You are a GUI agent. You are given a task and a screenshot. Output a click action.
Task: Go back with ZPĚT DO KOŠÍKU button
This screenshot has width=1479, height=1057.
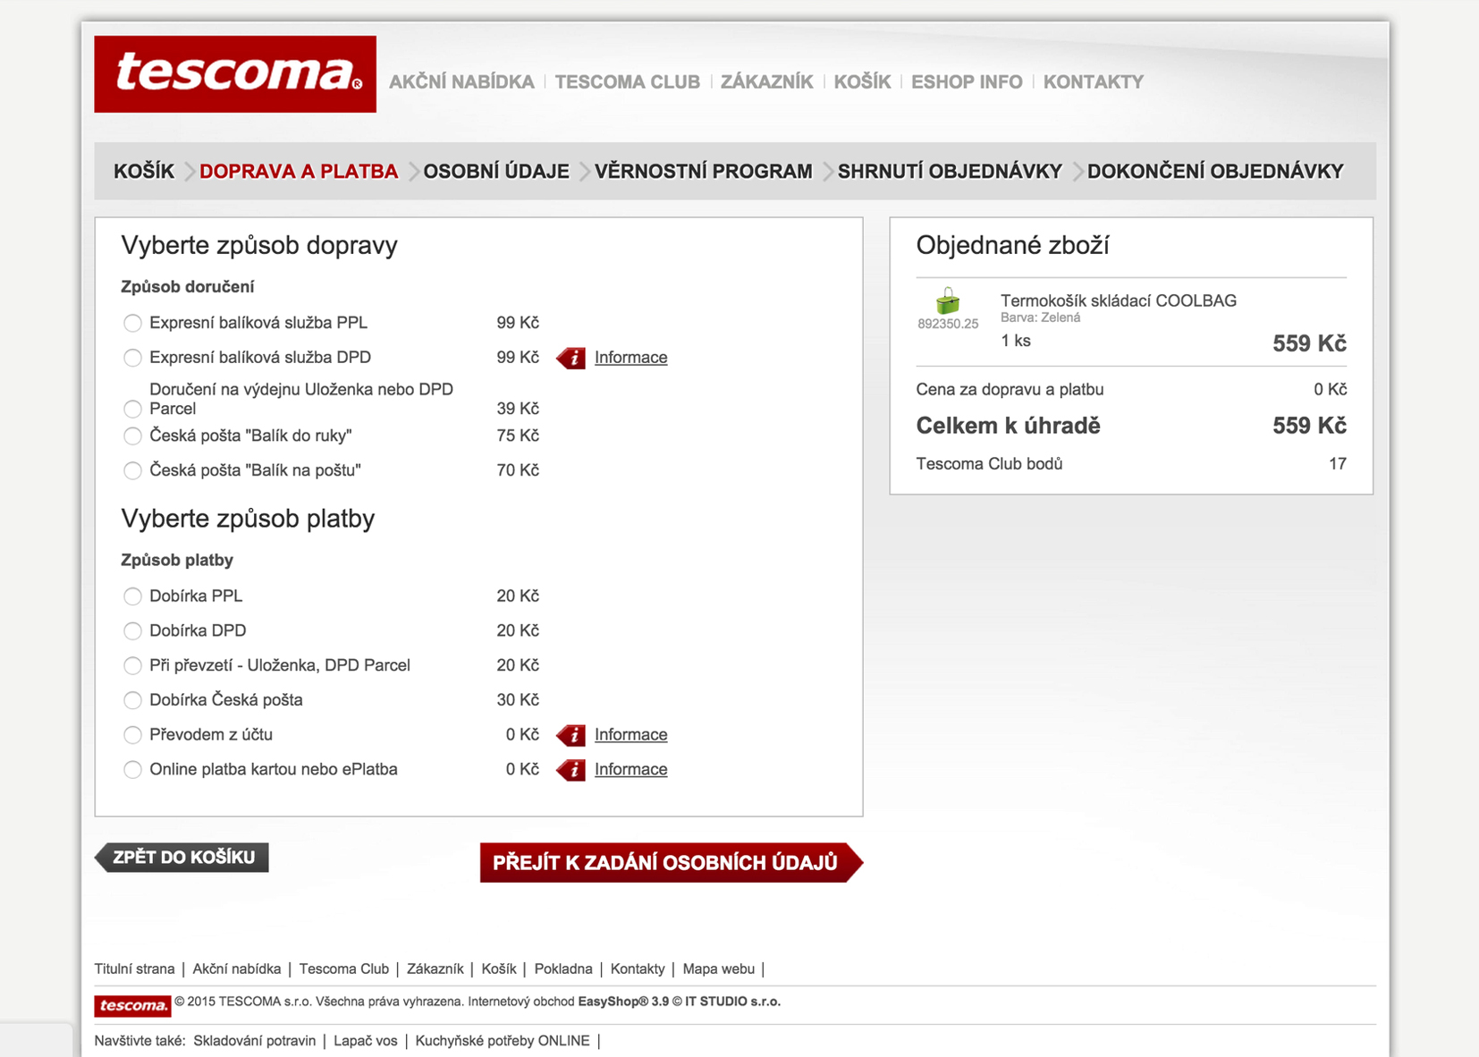182,858
